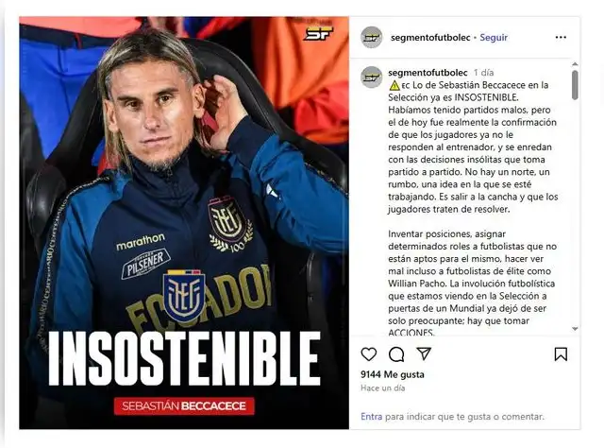Like the post with the heart icon
This screenshot has height=448, width=604.
click(369, 353)
